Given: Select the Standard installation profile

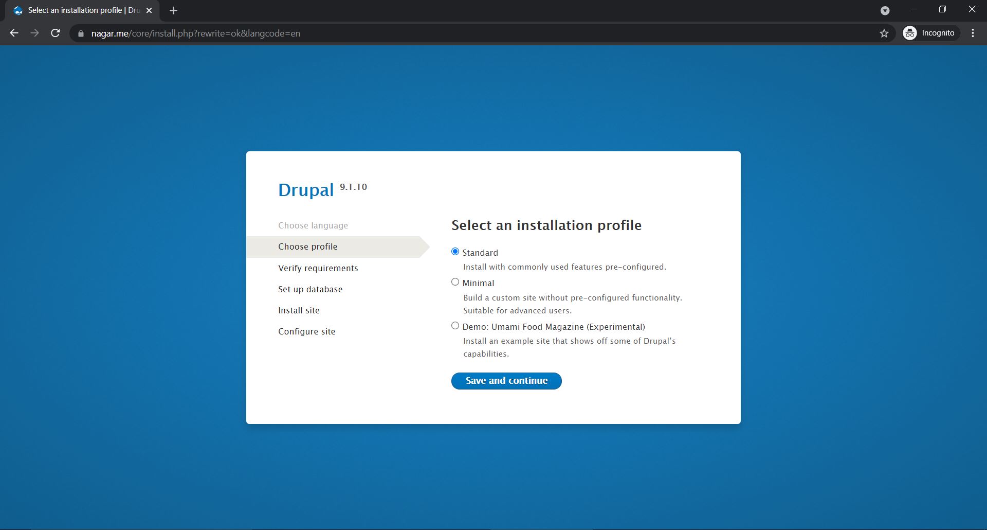Looking at the screenshot, I should (x=455, y=251).
